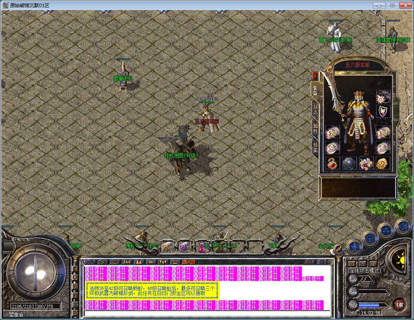Screen dimensions: 414x320
Task: Use the purple scroll in the quick slot
Action: (184, 247)
